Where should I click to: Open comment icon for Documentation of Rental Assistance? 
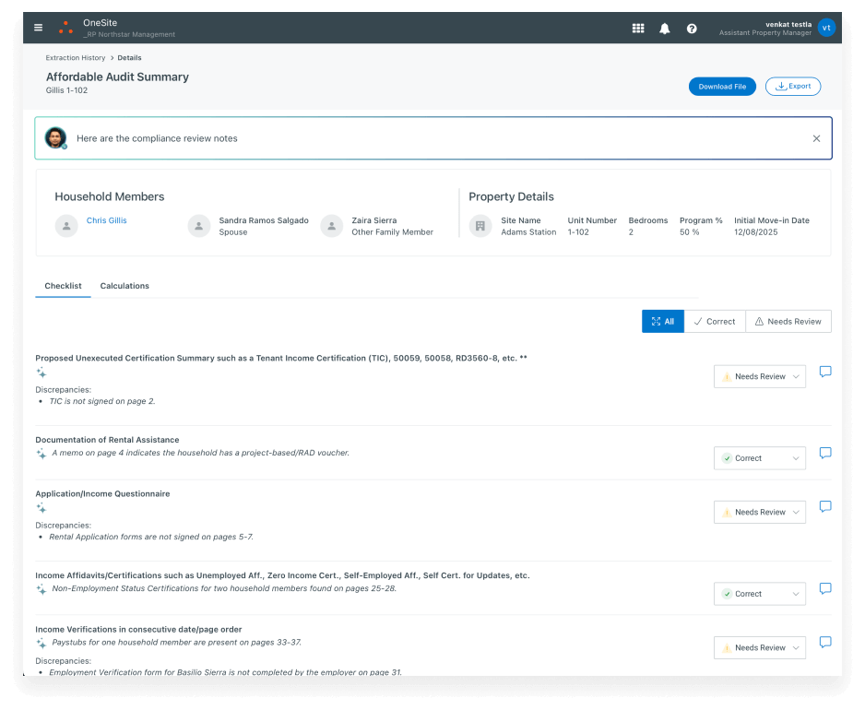pos(825,453)
